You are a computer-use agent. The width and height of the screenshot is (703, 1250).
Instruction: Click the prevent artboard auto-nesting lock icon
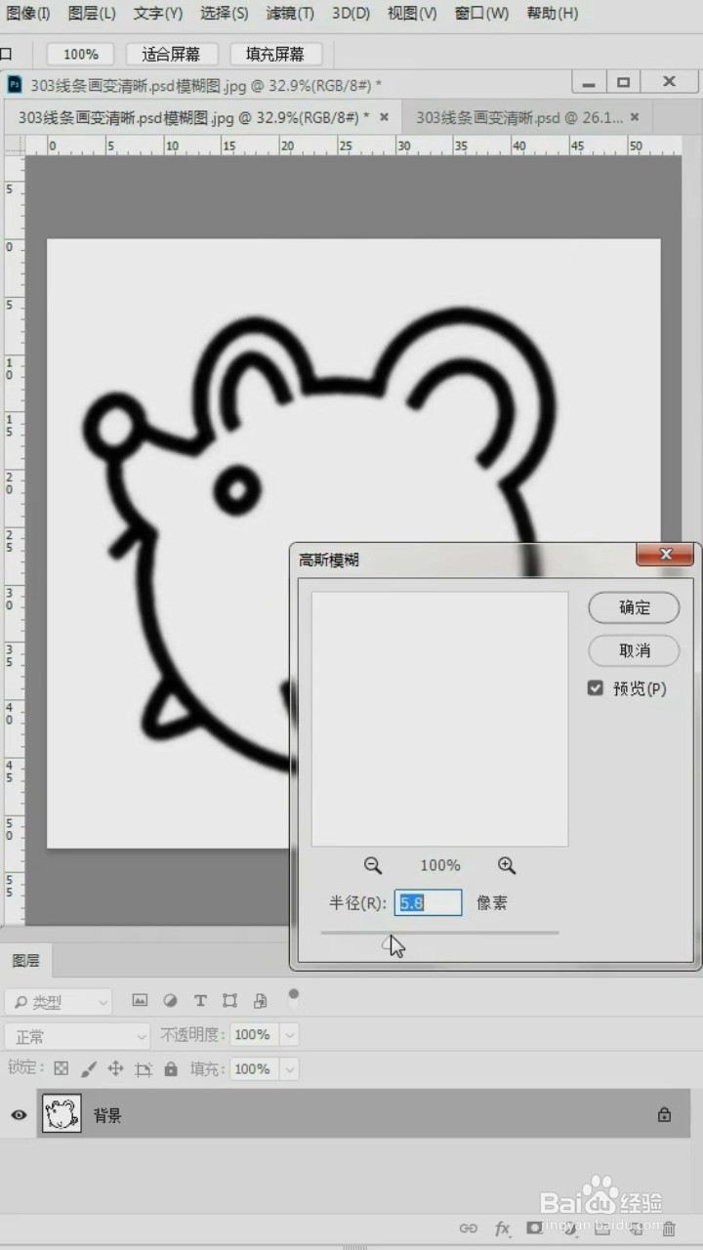144,1068
